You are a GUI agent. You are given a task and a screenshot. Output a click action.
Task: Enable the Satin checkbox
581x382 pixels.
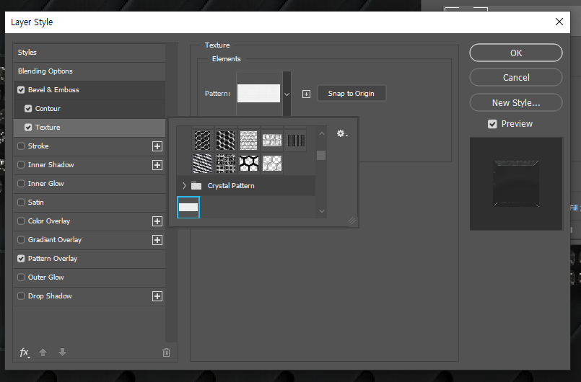[x=21, y=203]
